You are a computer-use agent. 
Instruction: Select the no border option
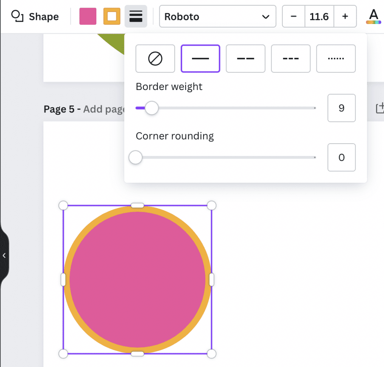click(155, 58)
